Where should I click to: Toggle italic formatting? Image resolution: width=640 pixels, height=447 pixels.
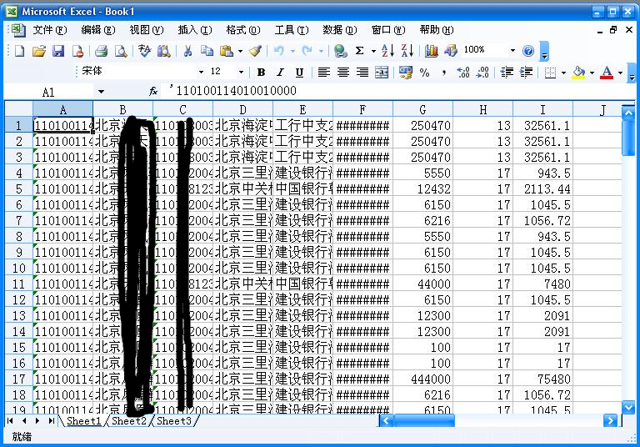280,73
